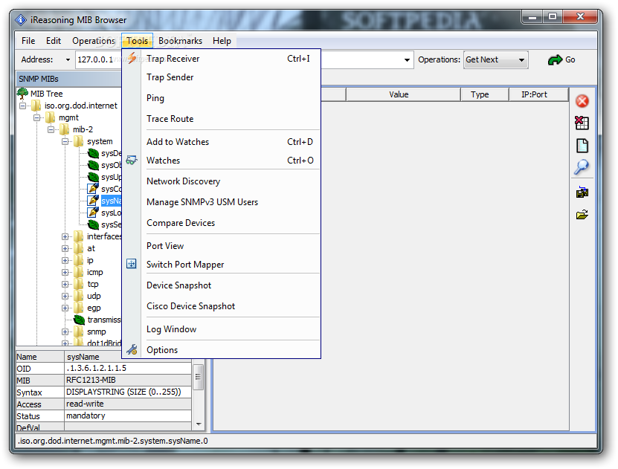Viewport: 618px width, 469px height.
Task: Click the RFC1213-MIB value cell
Action: (x=128, y=380)
